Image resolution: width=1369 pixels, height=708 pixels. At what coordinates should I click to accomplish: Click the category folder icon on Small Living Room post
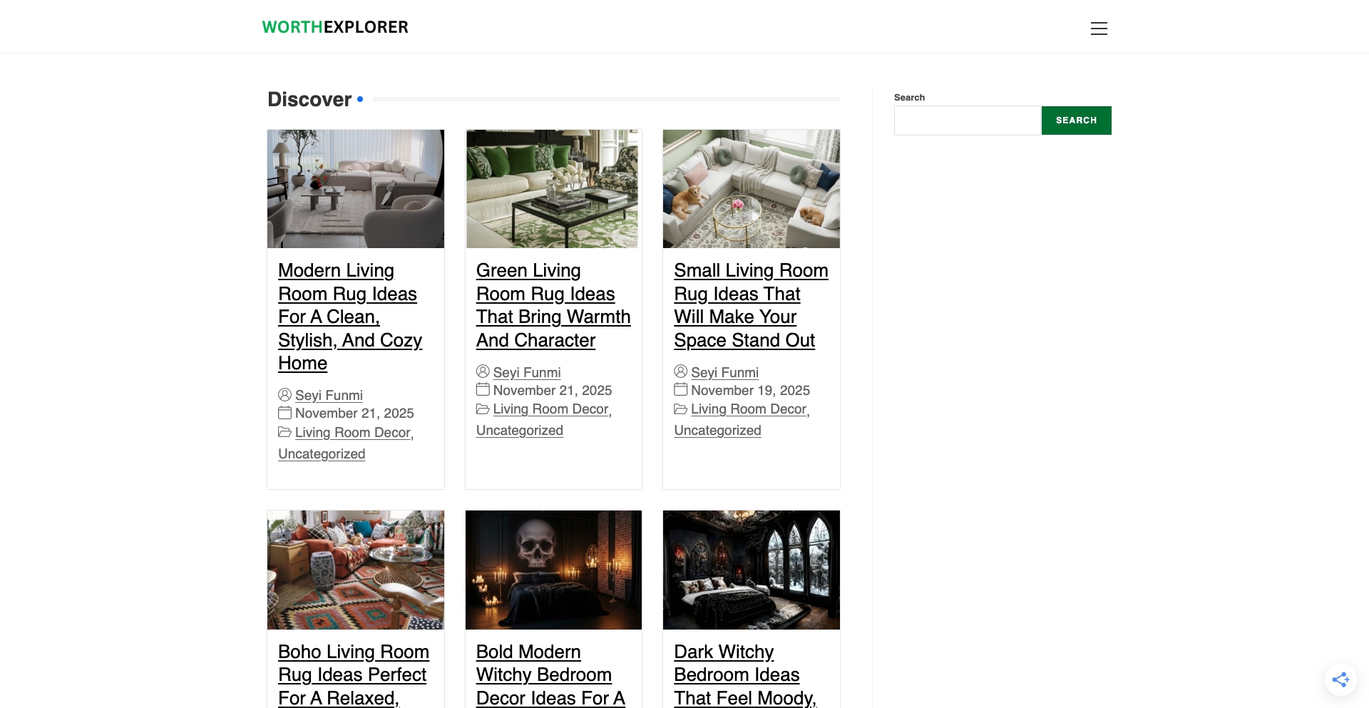click(x=681, y=409)
